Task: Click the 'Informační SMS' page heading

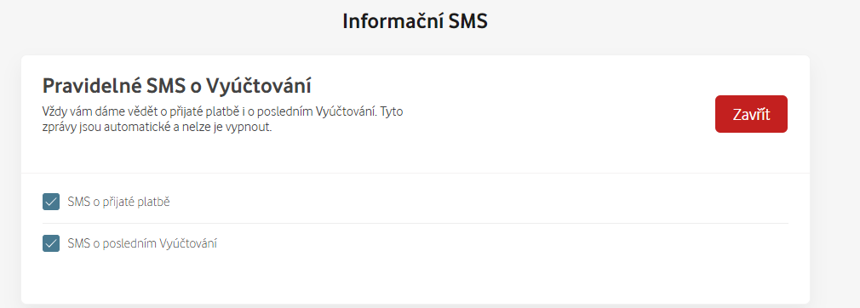Action: pos(415,21)
